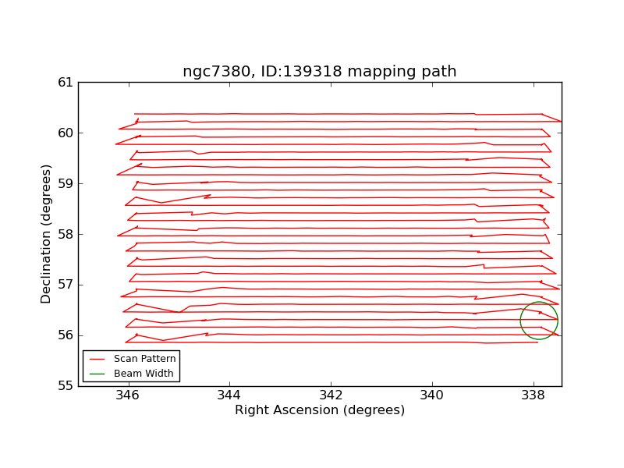Click the red line sample in the legend

tap(97, 359)
